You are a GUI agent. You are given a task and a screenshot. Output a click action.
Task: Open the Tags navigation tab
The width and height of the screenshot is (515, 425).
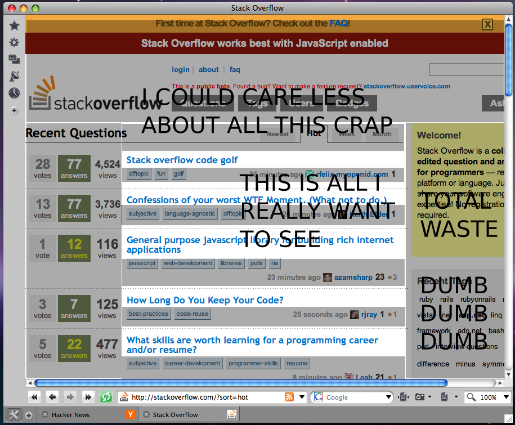257,104
